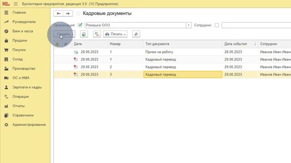Select Кадровый перевод number 1 row
The height and width of the screenshot is (163, 291).
tap(172, 59)
